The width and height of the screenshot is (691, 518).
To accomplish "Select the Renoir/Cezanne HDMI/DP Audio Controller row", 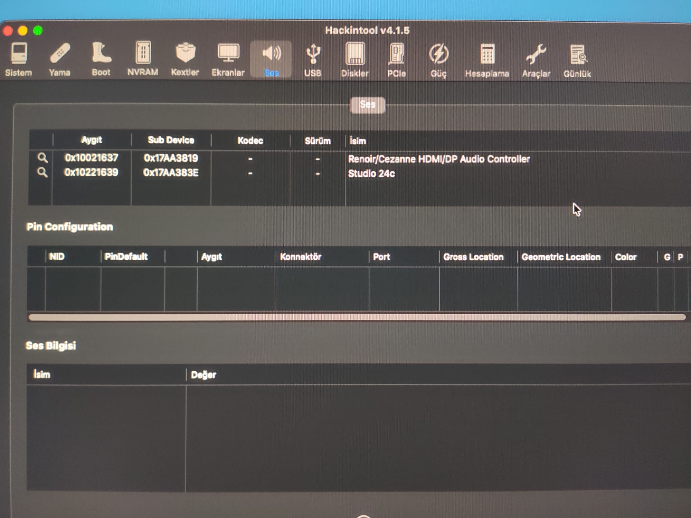I will point(439,159).
